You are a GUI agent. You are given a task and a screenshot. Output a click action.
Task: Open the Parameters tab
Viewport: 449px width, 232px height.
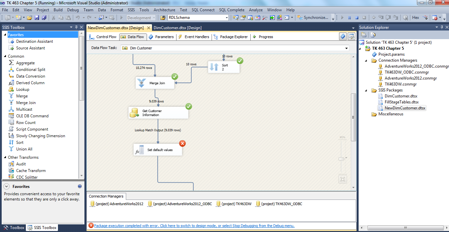click(x=161, y=37)
